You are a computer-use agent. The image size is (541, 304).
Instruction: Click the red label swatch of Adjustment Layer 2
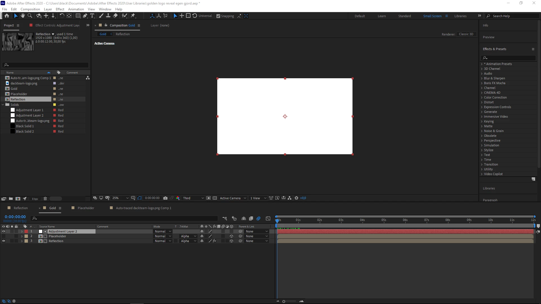pyautogui.click(x=26, y=231)
